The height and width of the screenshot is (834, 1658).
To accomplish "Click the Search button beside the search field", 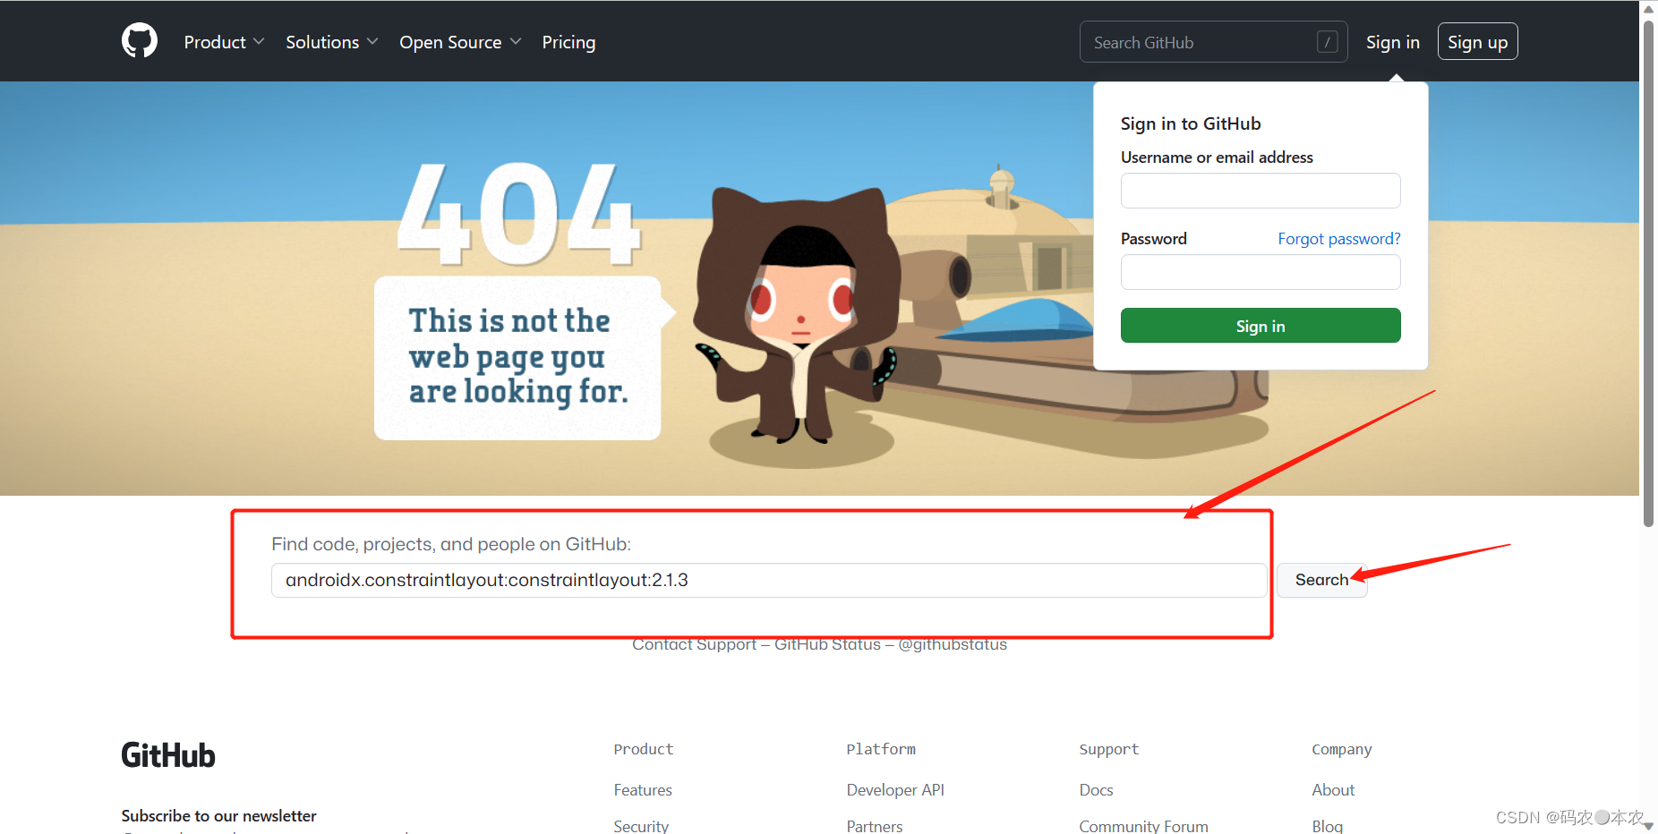I will 1321,580.
